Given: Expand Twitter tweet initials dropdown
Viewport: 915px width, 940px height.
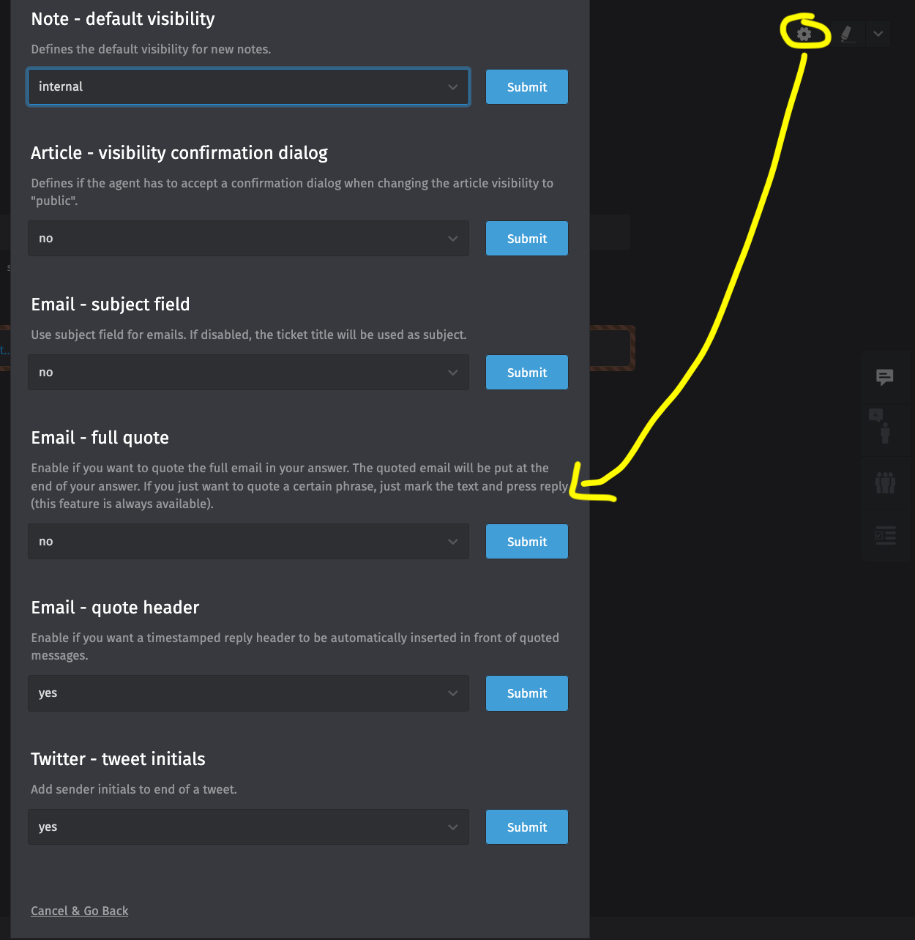Looking at the screenshot, I should pyautogui.click(x=248, y=827).
